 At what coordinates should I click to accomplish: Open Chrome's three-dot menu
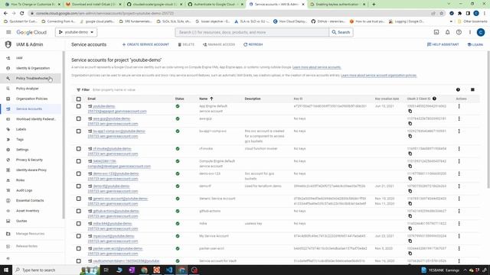tap(485, 14)
